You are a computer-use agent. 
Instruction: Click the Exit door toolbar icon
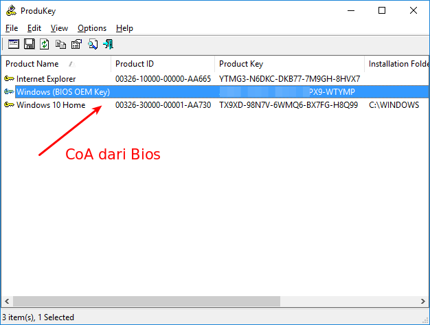click(x=108, y=44)
